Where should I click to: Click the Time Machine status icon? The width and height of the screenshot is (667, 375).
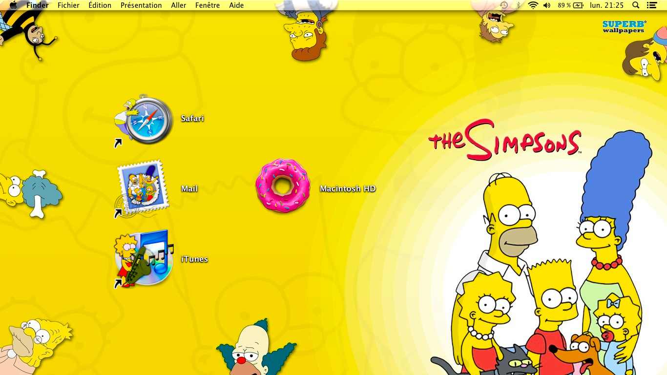click(x=504, y=5)
